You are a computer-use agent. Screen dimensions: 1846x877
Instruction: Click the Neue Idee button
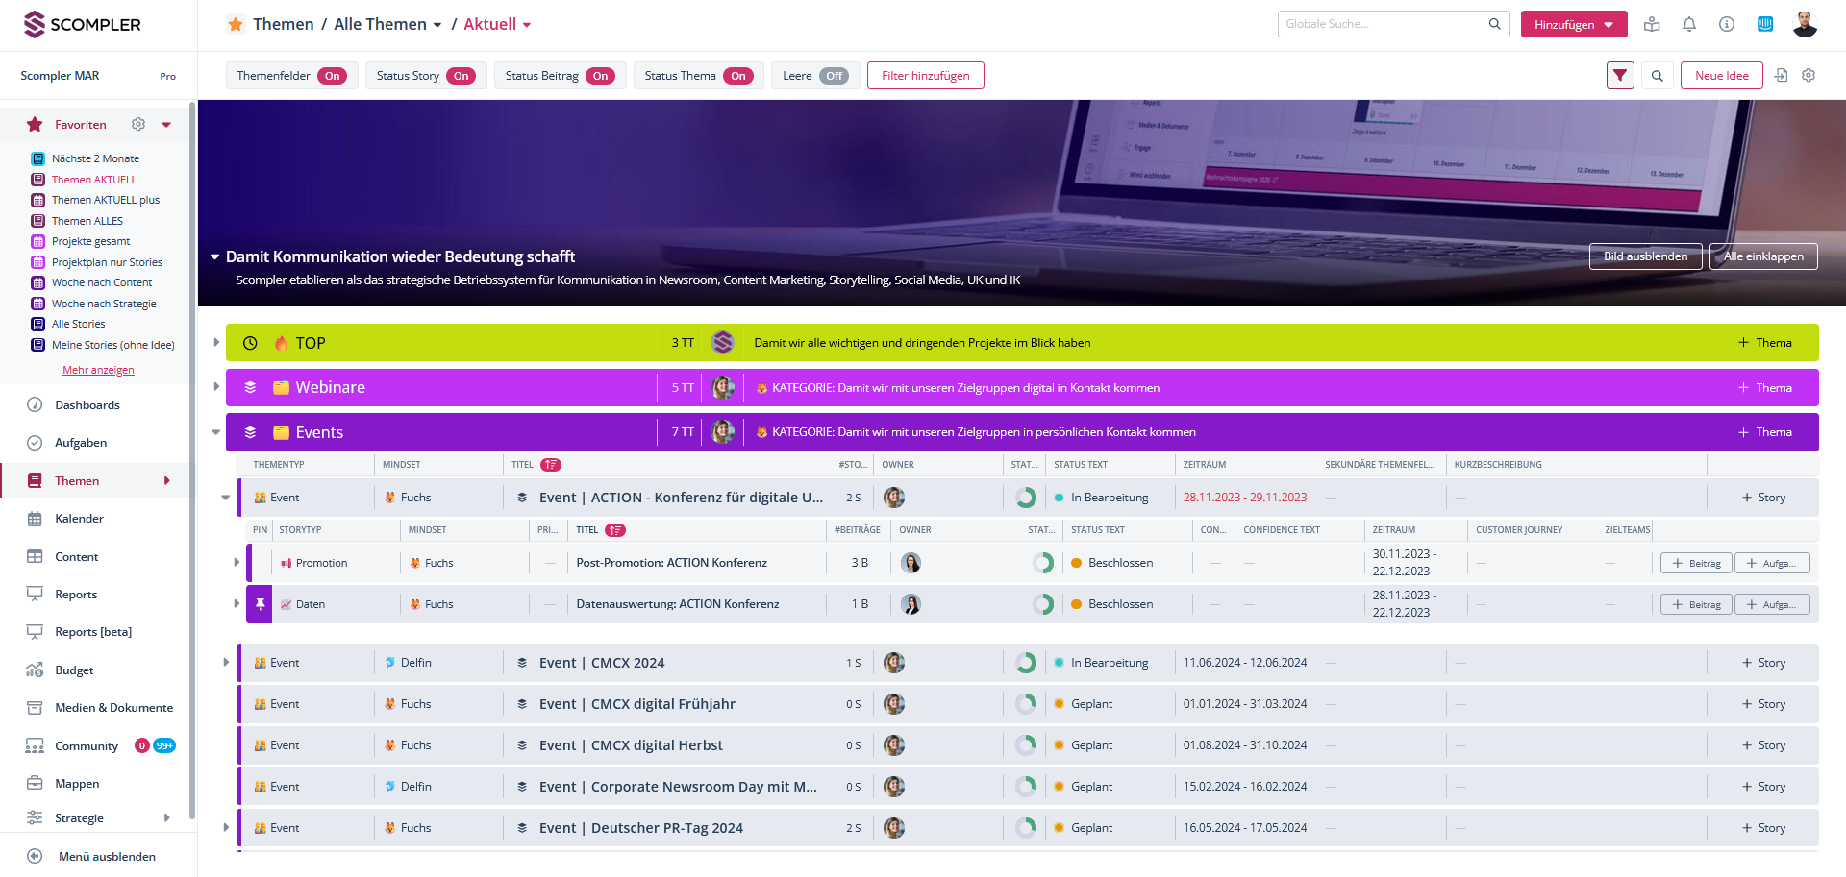1721,76
